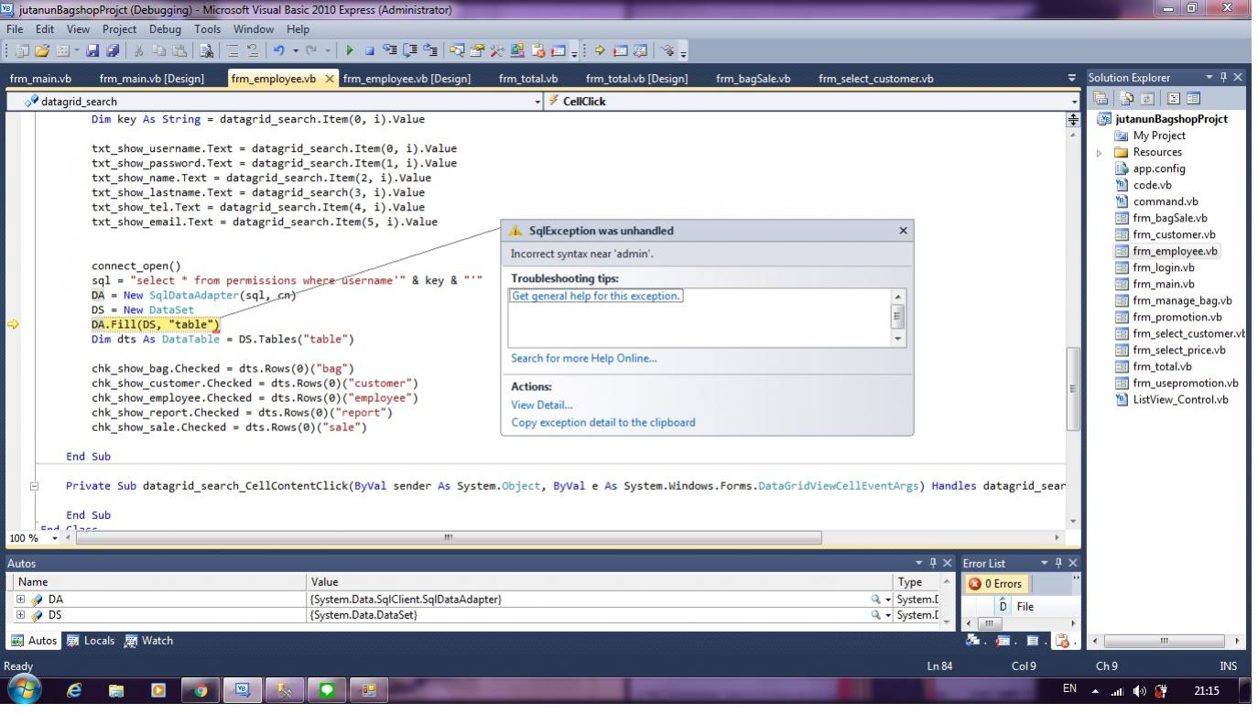This screenshot has width=1258, height=714.
Task: Expand the DA variable in Autos
Action: [x=20, y=600]
